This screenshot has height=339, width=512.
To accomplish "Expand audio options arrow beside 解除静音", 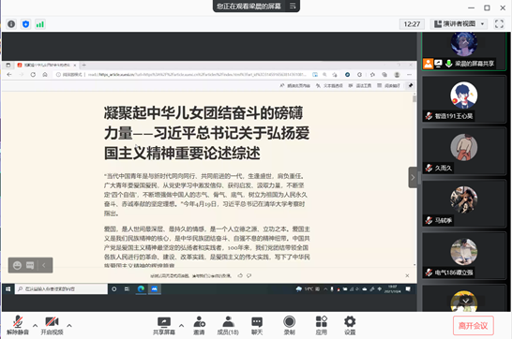I will pyautogui.click(x=35, y=325).
